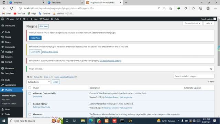Open browser favorites star icon
220x124 pixels.
[194, 8]
